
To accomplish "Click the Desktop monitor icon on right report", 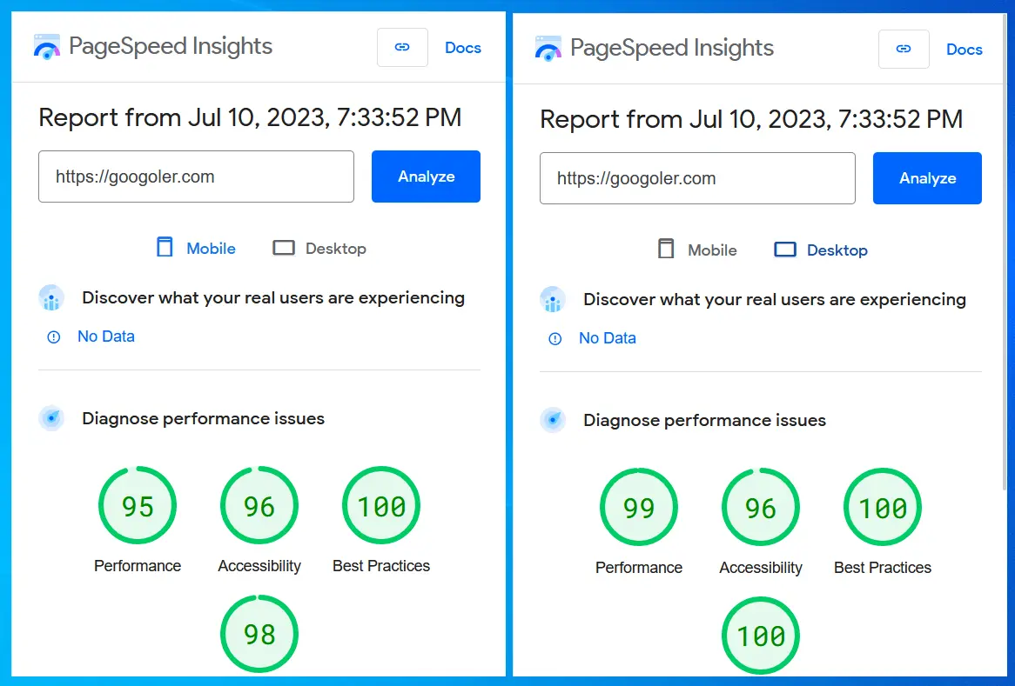I will click(x=784, y=250).
